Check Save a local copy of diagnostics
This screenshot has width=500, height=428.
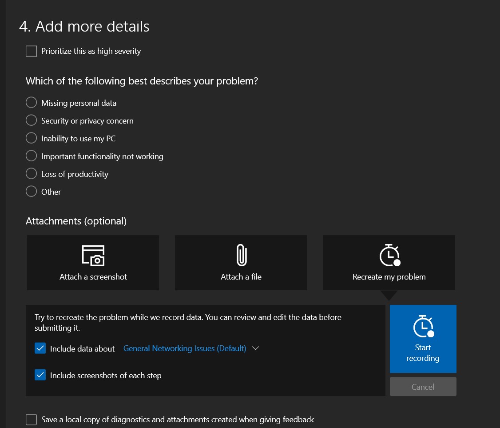(x=31, y=419)
